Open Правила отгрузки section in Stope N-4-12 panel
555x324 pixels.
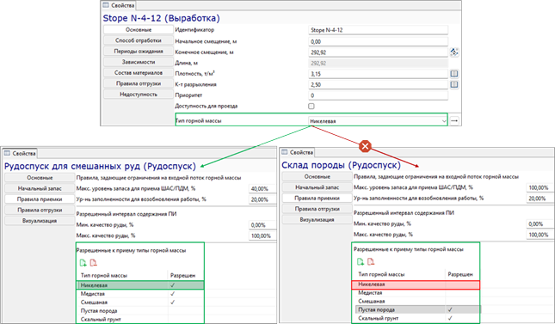coord(139,83)
